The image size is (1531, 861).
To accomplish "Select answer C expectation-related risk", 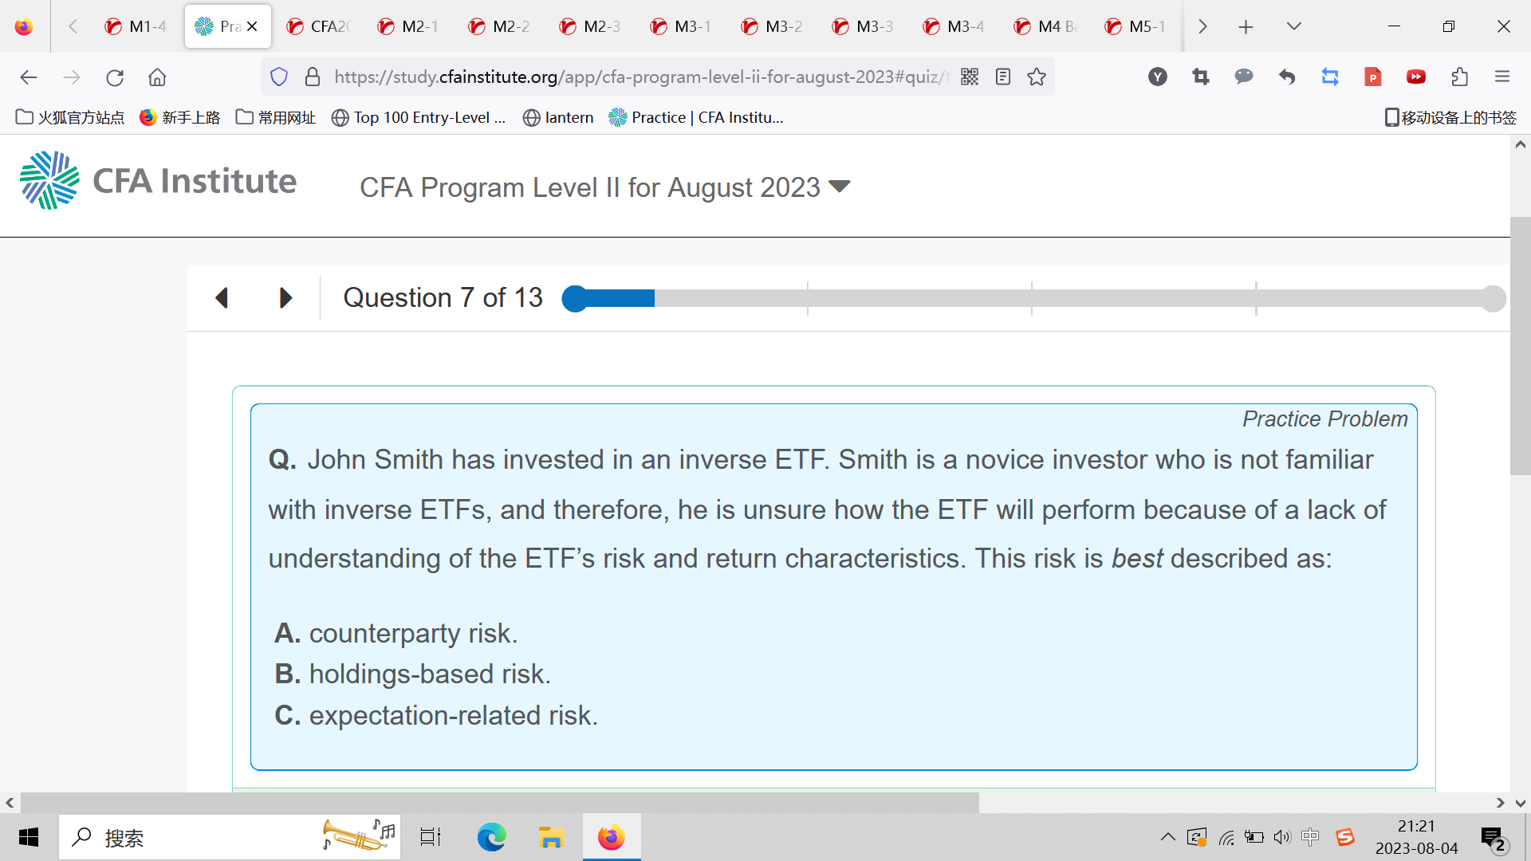I will (436, 716).
